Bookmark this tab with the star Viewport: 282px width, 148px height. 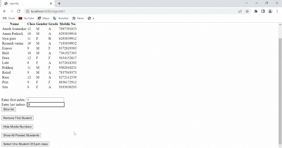[x=247, y=11]
